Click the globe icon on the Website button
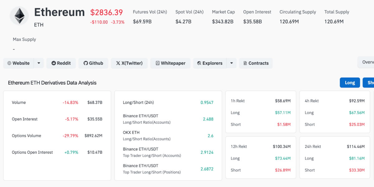The image size is (374, 187). [x=9, y=63]
